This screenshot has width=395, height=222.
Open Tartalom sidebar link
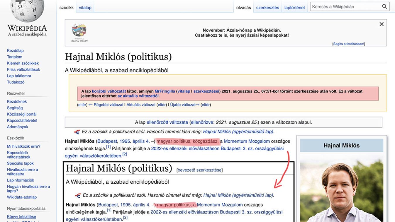click(x=15, y=57)
